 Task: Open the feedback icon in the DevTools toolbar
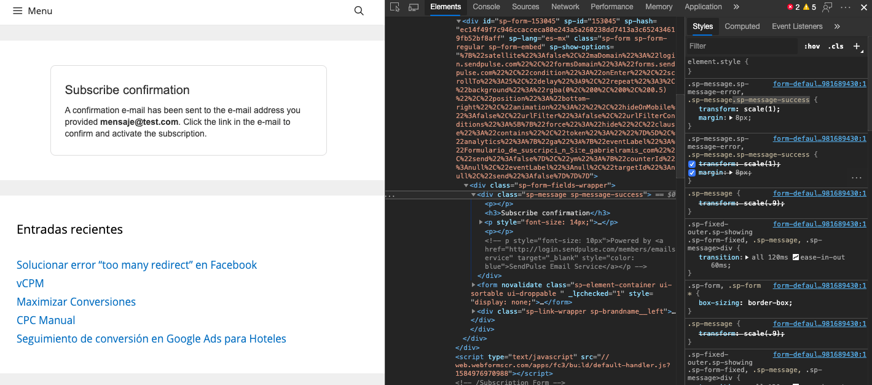coord(828,7)
